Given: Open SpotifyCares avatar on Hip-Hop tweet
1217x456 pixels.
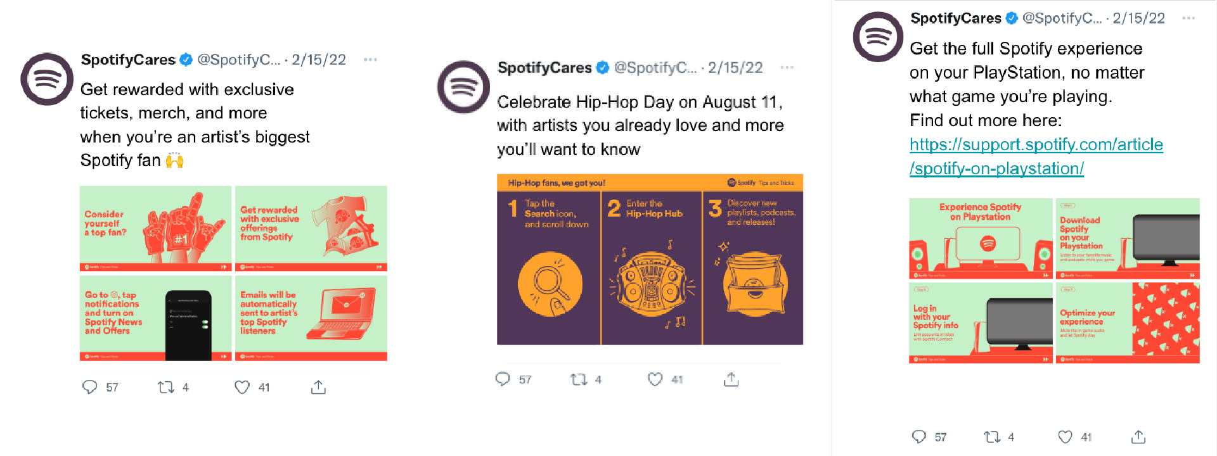Looking at the screenshot, I should tap(463, 87).
